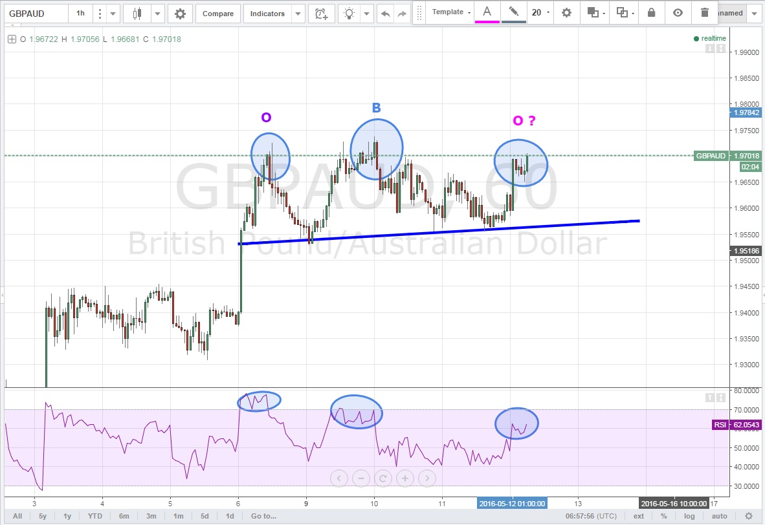Open chart properties gear in top toolbar
The image size is (765, 525).
click(x=180, y=14)
